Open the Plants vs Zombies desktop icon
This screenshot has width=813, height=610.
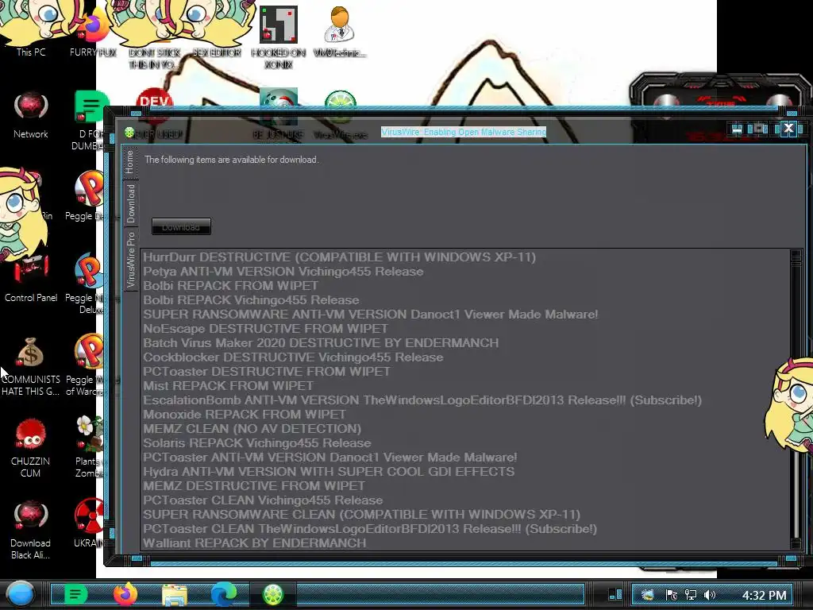coord(89,447)
